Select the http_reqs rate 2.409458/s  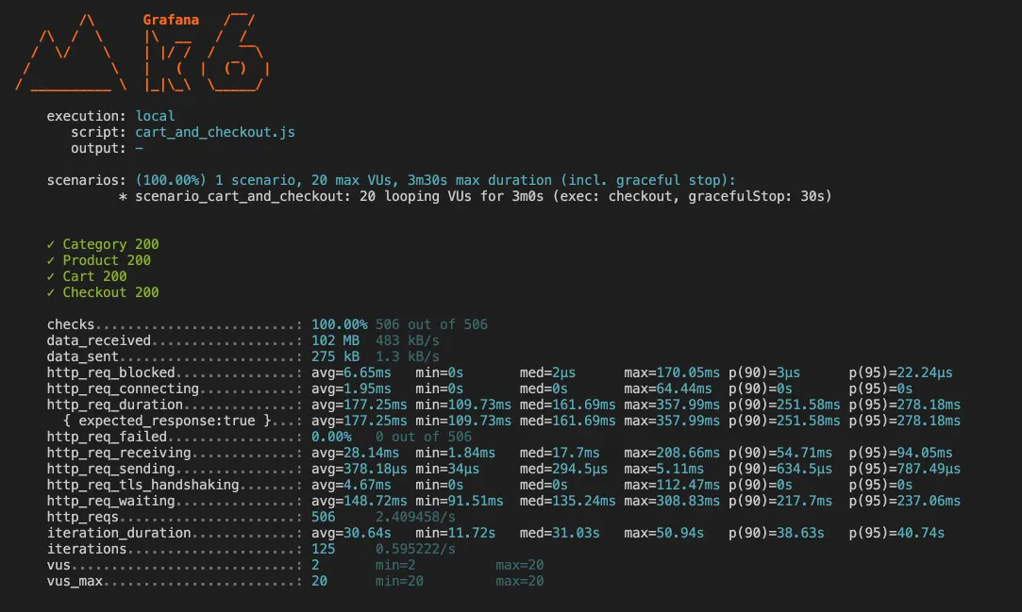415,517
